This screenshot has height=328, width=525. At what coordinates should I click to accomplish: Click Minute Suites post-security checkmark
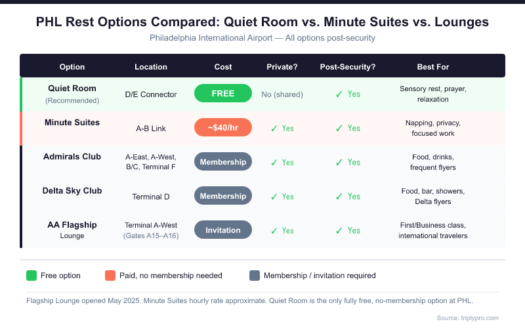click(339, 129)
